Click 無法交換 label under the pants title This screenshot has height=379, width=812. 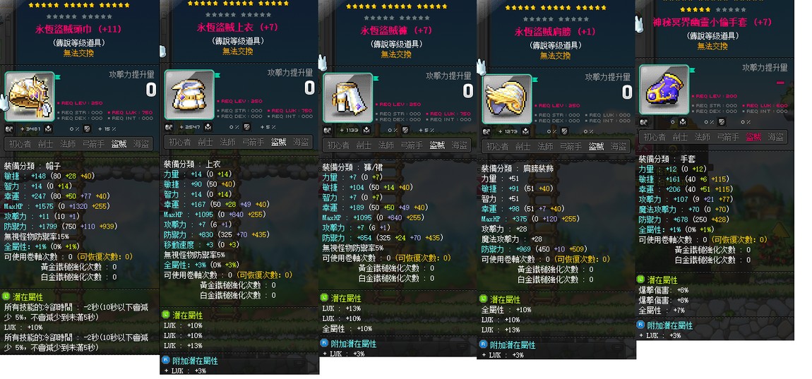tap(396, 54)
